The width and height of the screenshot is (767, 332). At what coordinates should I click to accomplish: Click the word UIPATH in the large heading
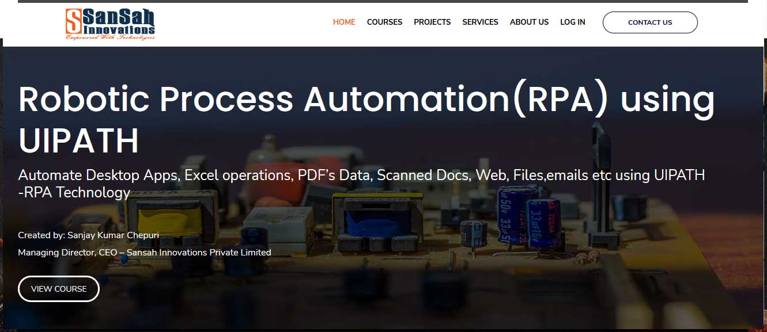pos(79,140)
